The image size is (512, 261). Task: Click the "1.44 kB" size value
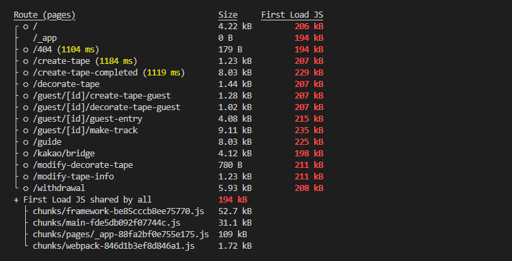point(235,84)
